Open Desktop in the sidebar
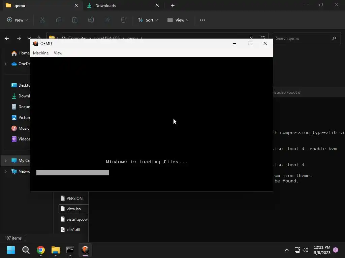The height and width of the screenshot is (258, 345). (x=21, y=85)
